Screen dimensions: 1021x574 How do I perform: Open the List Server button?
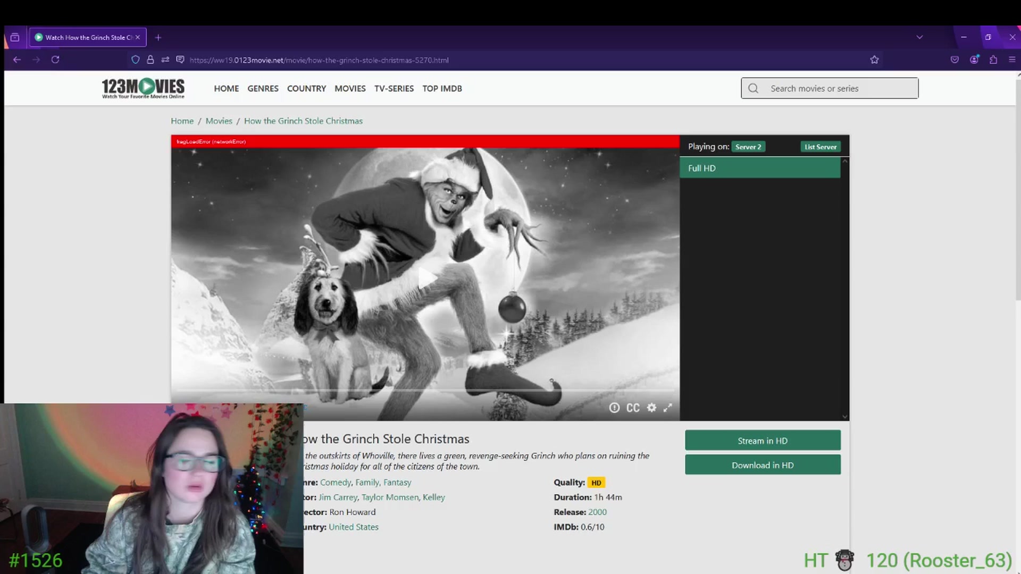821,147
